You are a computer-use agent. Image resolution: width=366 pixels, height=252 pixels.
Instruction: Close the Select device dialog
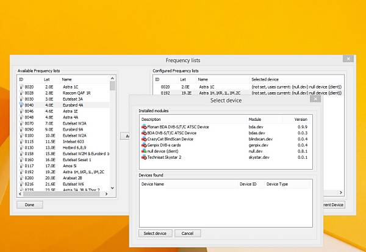click(x=315, y=99)
